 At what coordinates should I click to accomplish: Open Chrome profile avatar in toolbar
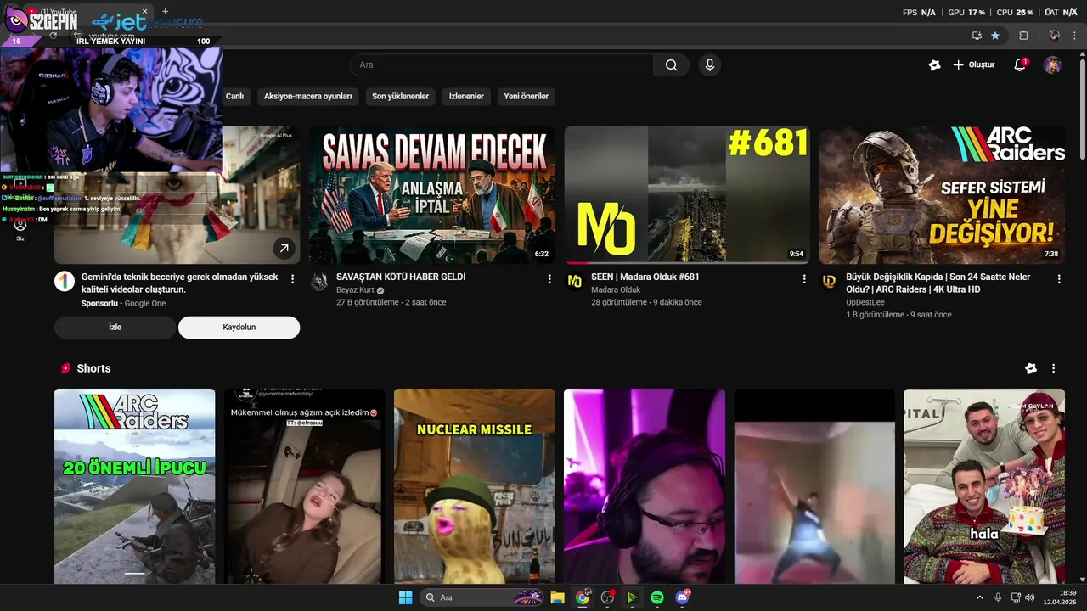1054,36
